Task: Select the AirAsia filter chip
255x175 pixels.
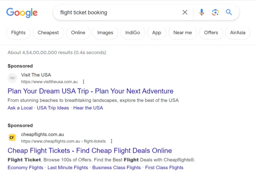Action: coord(238,33)
